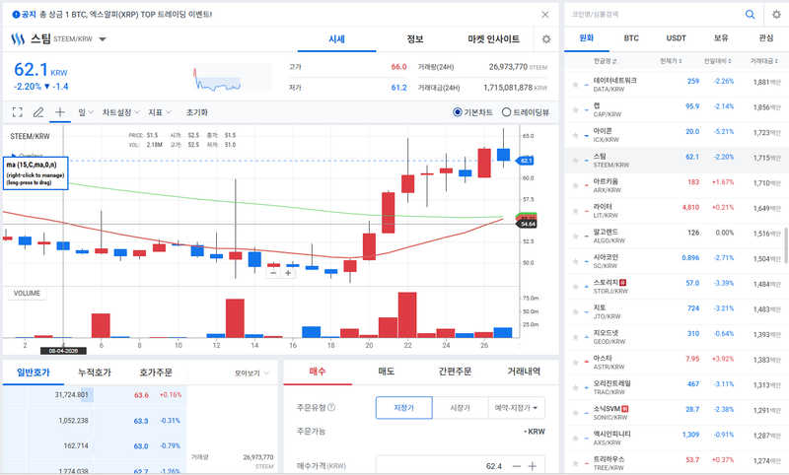Sort list by 한글명 column
This screenshot has width=789, height=475.
[605, 61]
